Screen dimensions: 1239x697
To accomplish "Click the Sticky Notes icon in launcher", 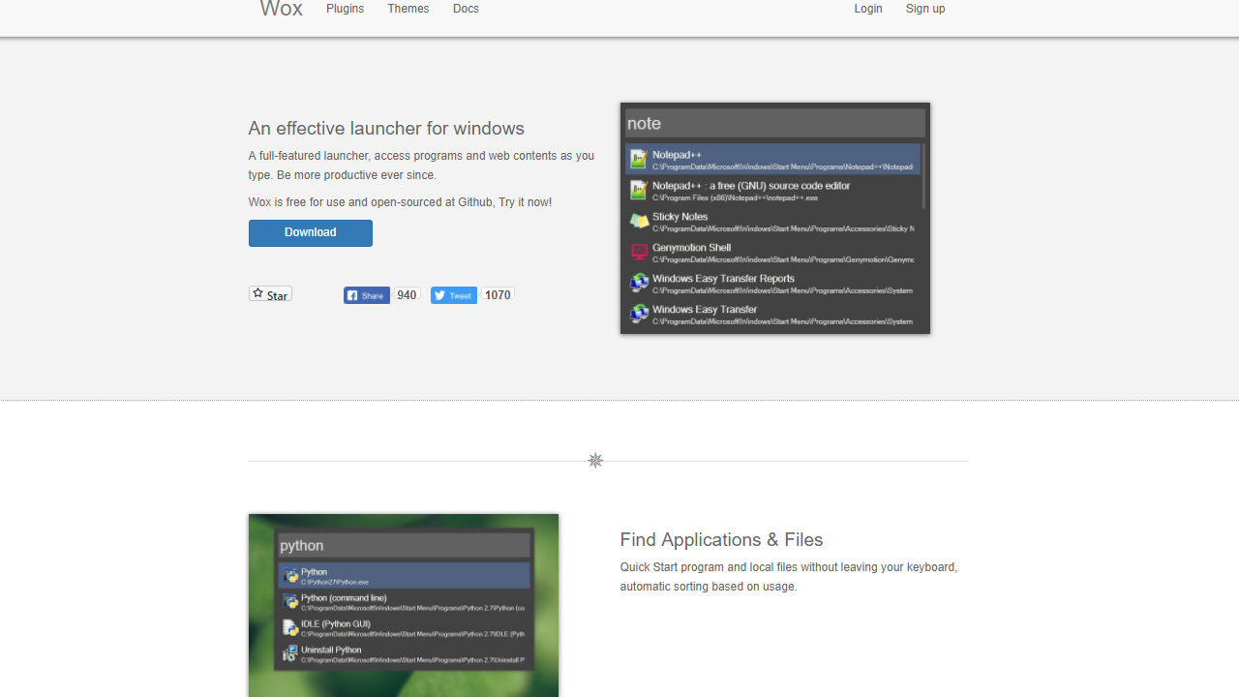I will coord(639,222).
